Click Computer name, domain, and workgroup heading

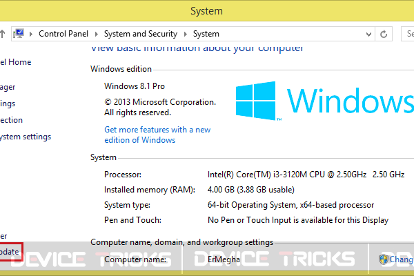pyautogui.click(x=182, y=242)
